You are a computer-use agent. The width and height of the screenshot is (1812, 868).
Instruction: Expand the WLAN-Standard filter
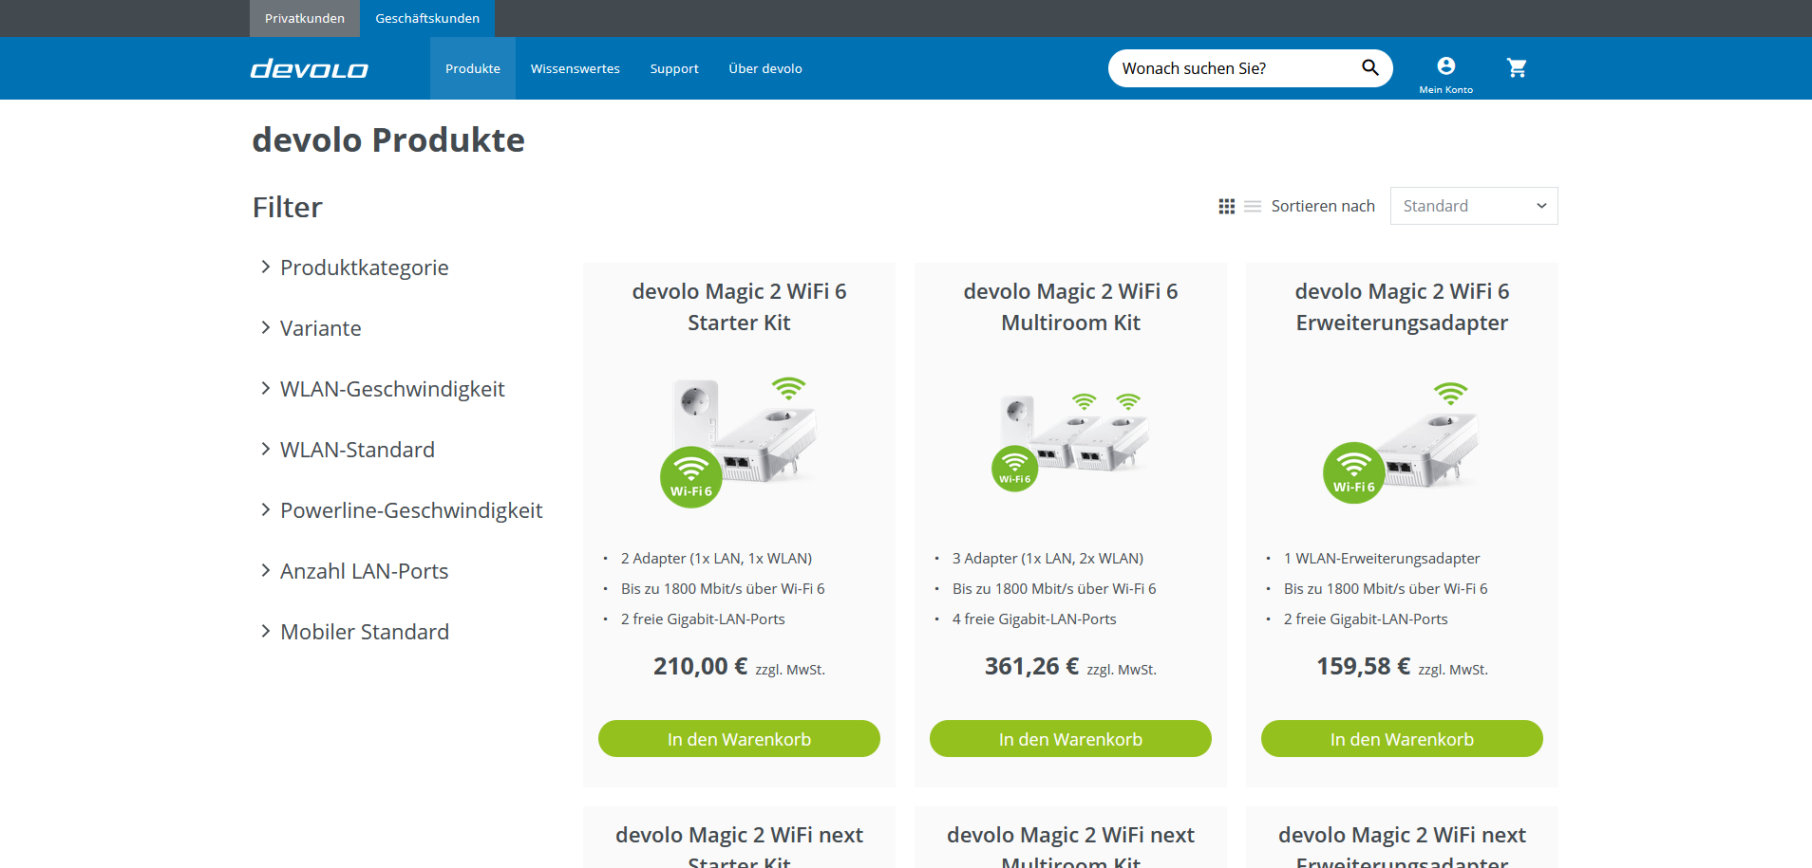click(347, 450)
